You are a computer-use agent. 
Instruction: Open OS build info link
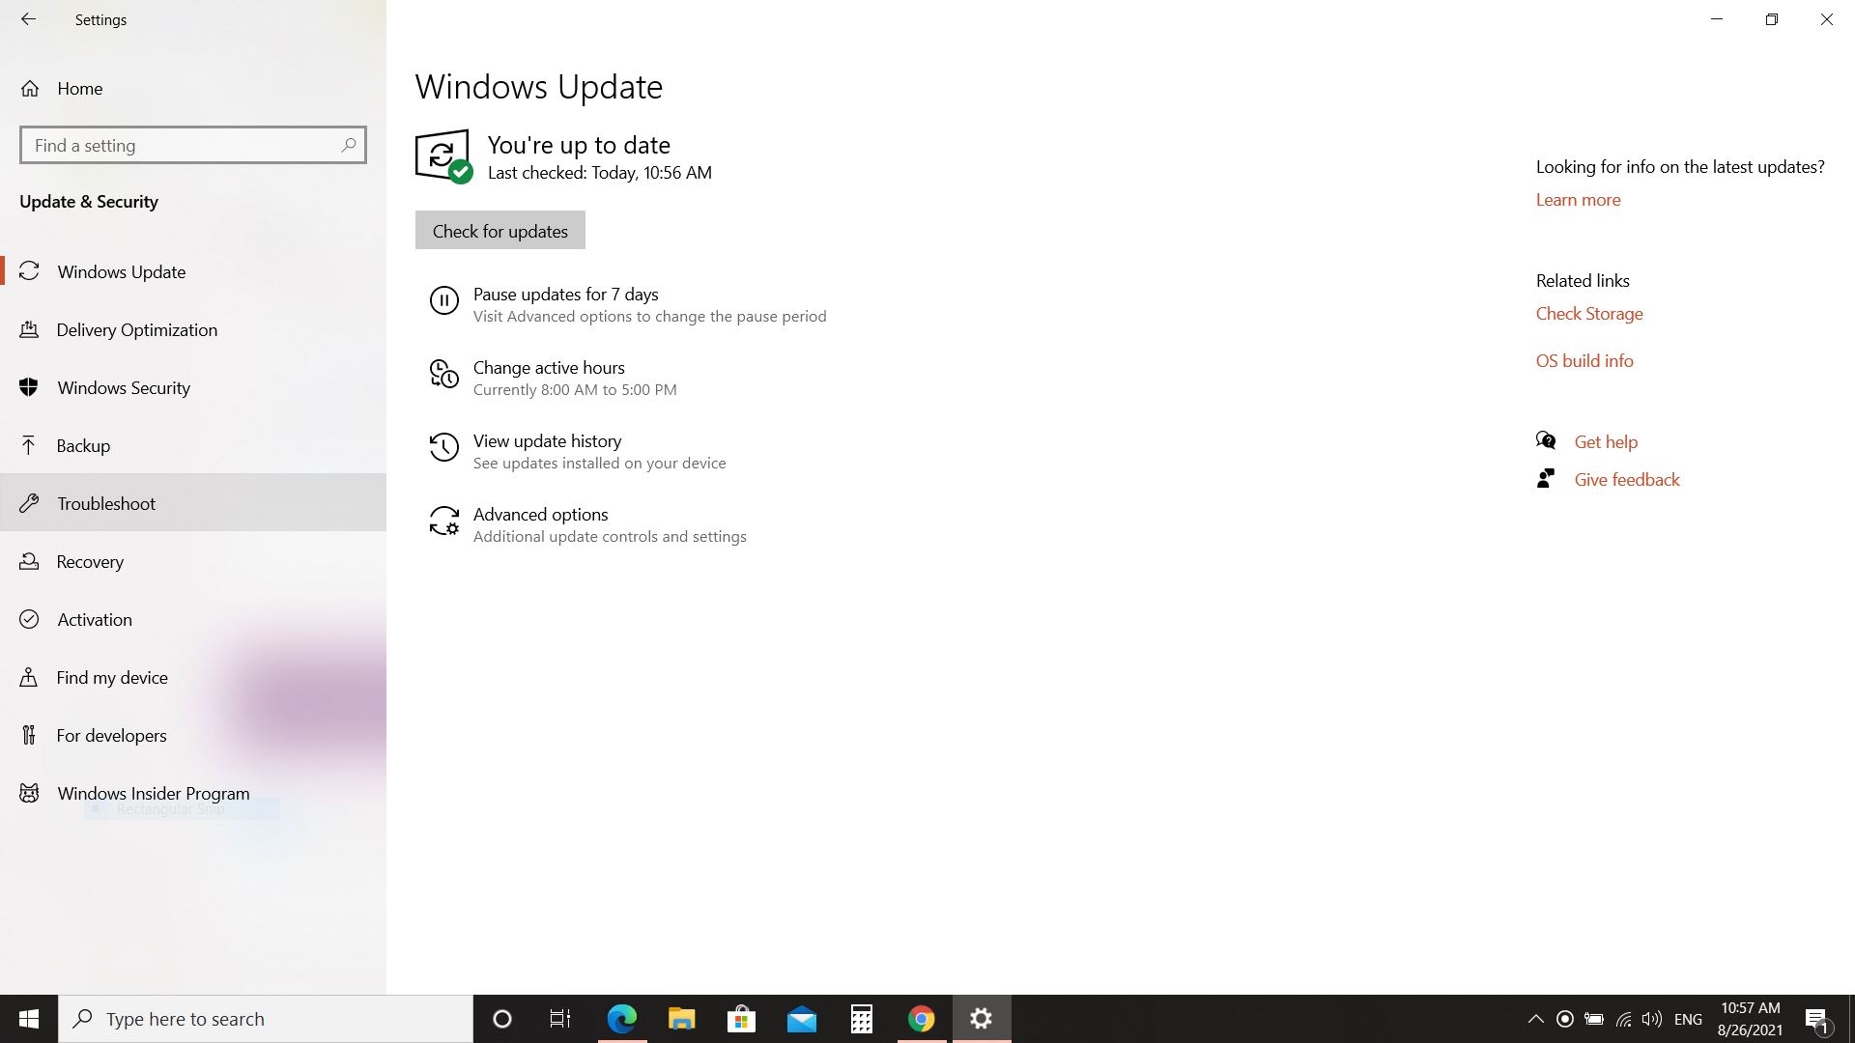point(1584,360)
